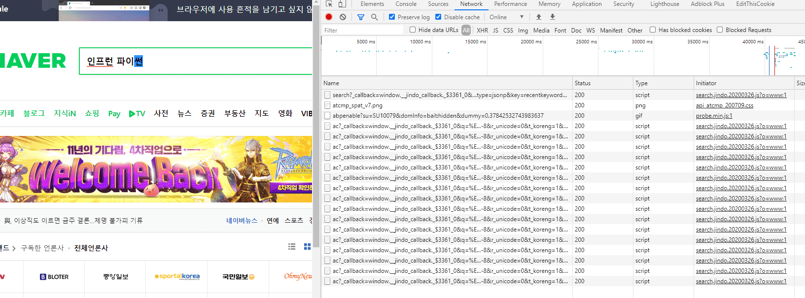Image resolution: width=805 pixels, height=298 pixels.
Task: Filter requests by WS type
Action: 591,30
